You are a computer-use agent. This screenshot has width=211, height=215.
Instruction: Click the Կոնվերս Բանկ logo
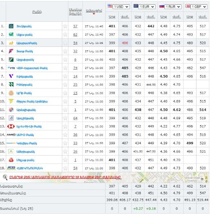tap(11, 143)
